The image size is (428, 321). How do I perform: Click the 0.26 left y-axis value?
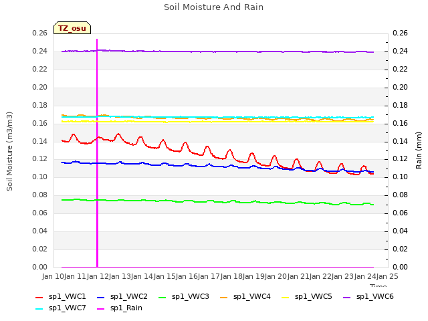click(x=40, y=33)
